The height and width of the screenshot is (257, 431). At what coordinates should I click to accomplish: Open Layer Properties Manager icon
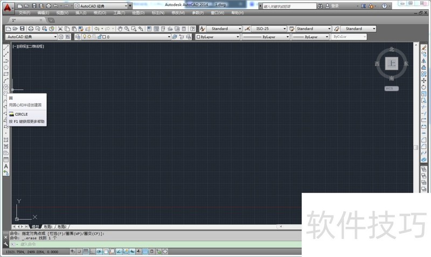[x=78, y=37]
